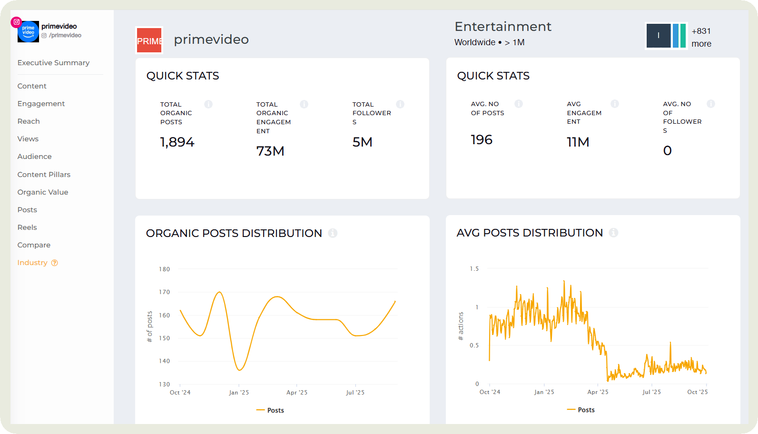Click the red PRIME brand logo tile
This screenshot has height=434, width=758.
point(149,40)
